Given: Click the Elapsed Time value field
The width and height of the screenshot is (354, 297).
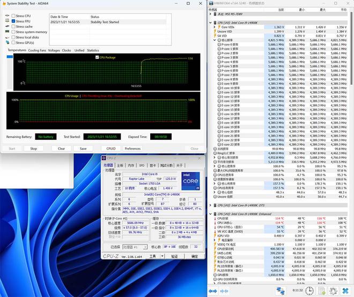Looking at the screenshot, I should point(161,137).
